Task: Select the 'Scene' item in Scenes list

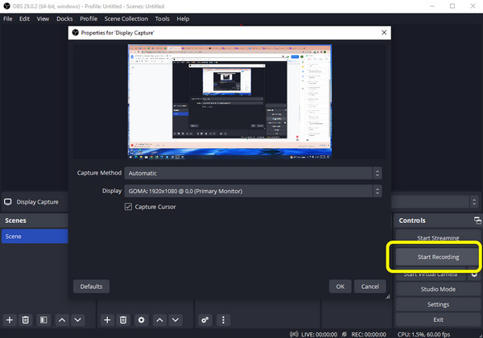Action: click(x=35, y=237)
